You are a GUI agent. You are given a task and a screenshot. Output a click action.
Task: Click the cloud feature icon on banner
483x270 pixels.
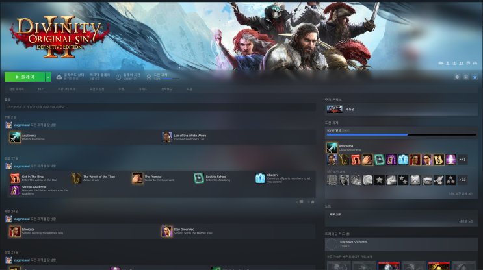[441, 63]
